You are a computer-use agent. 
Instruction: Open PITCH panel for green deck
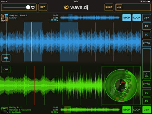(147, 84)
